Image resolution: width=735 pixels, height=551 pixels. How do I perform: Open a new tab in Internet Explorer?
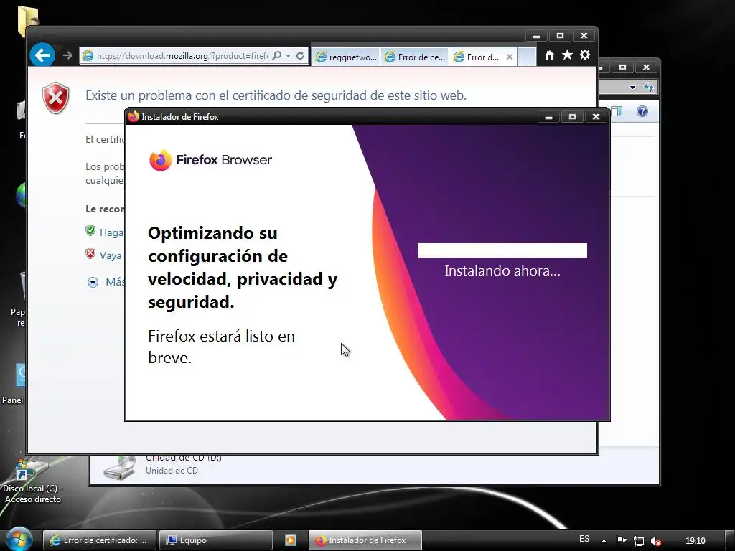(527, 57)
